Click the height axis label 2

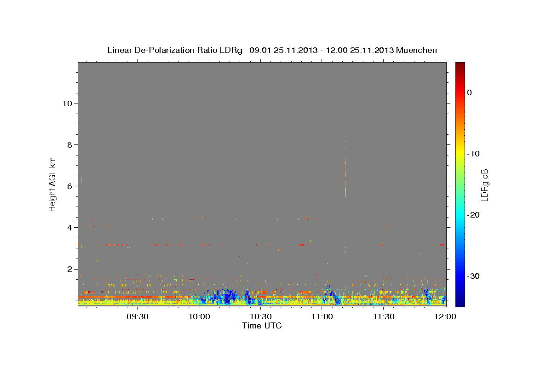(69, 269)
